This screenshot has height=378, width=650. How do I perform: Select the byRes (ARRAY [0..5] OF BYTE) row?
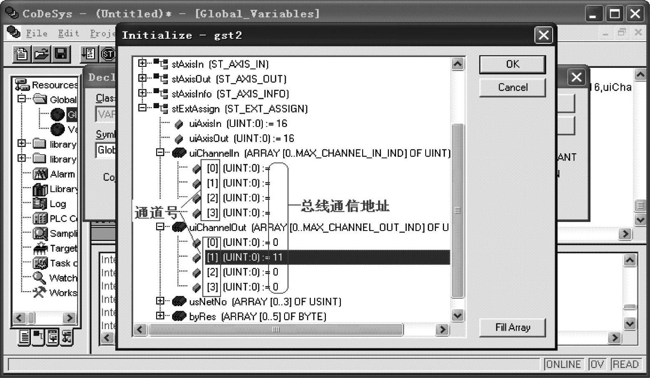258,316
